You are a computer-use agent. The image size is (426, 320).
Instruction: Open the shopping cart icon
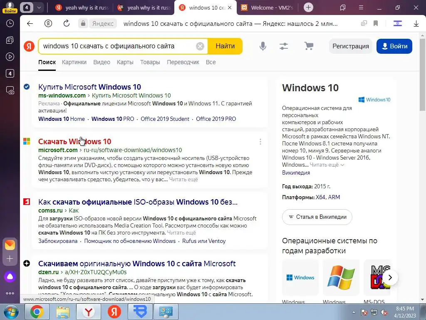click(x=309, y=46)
